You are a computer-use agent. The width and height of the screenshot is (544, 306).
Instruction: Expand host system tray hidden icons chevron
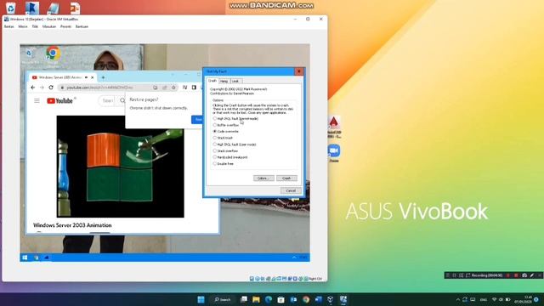(x=458, y=300)
